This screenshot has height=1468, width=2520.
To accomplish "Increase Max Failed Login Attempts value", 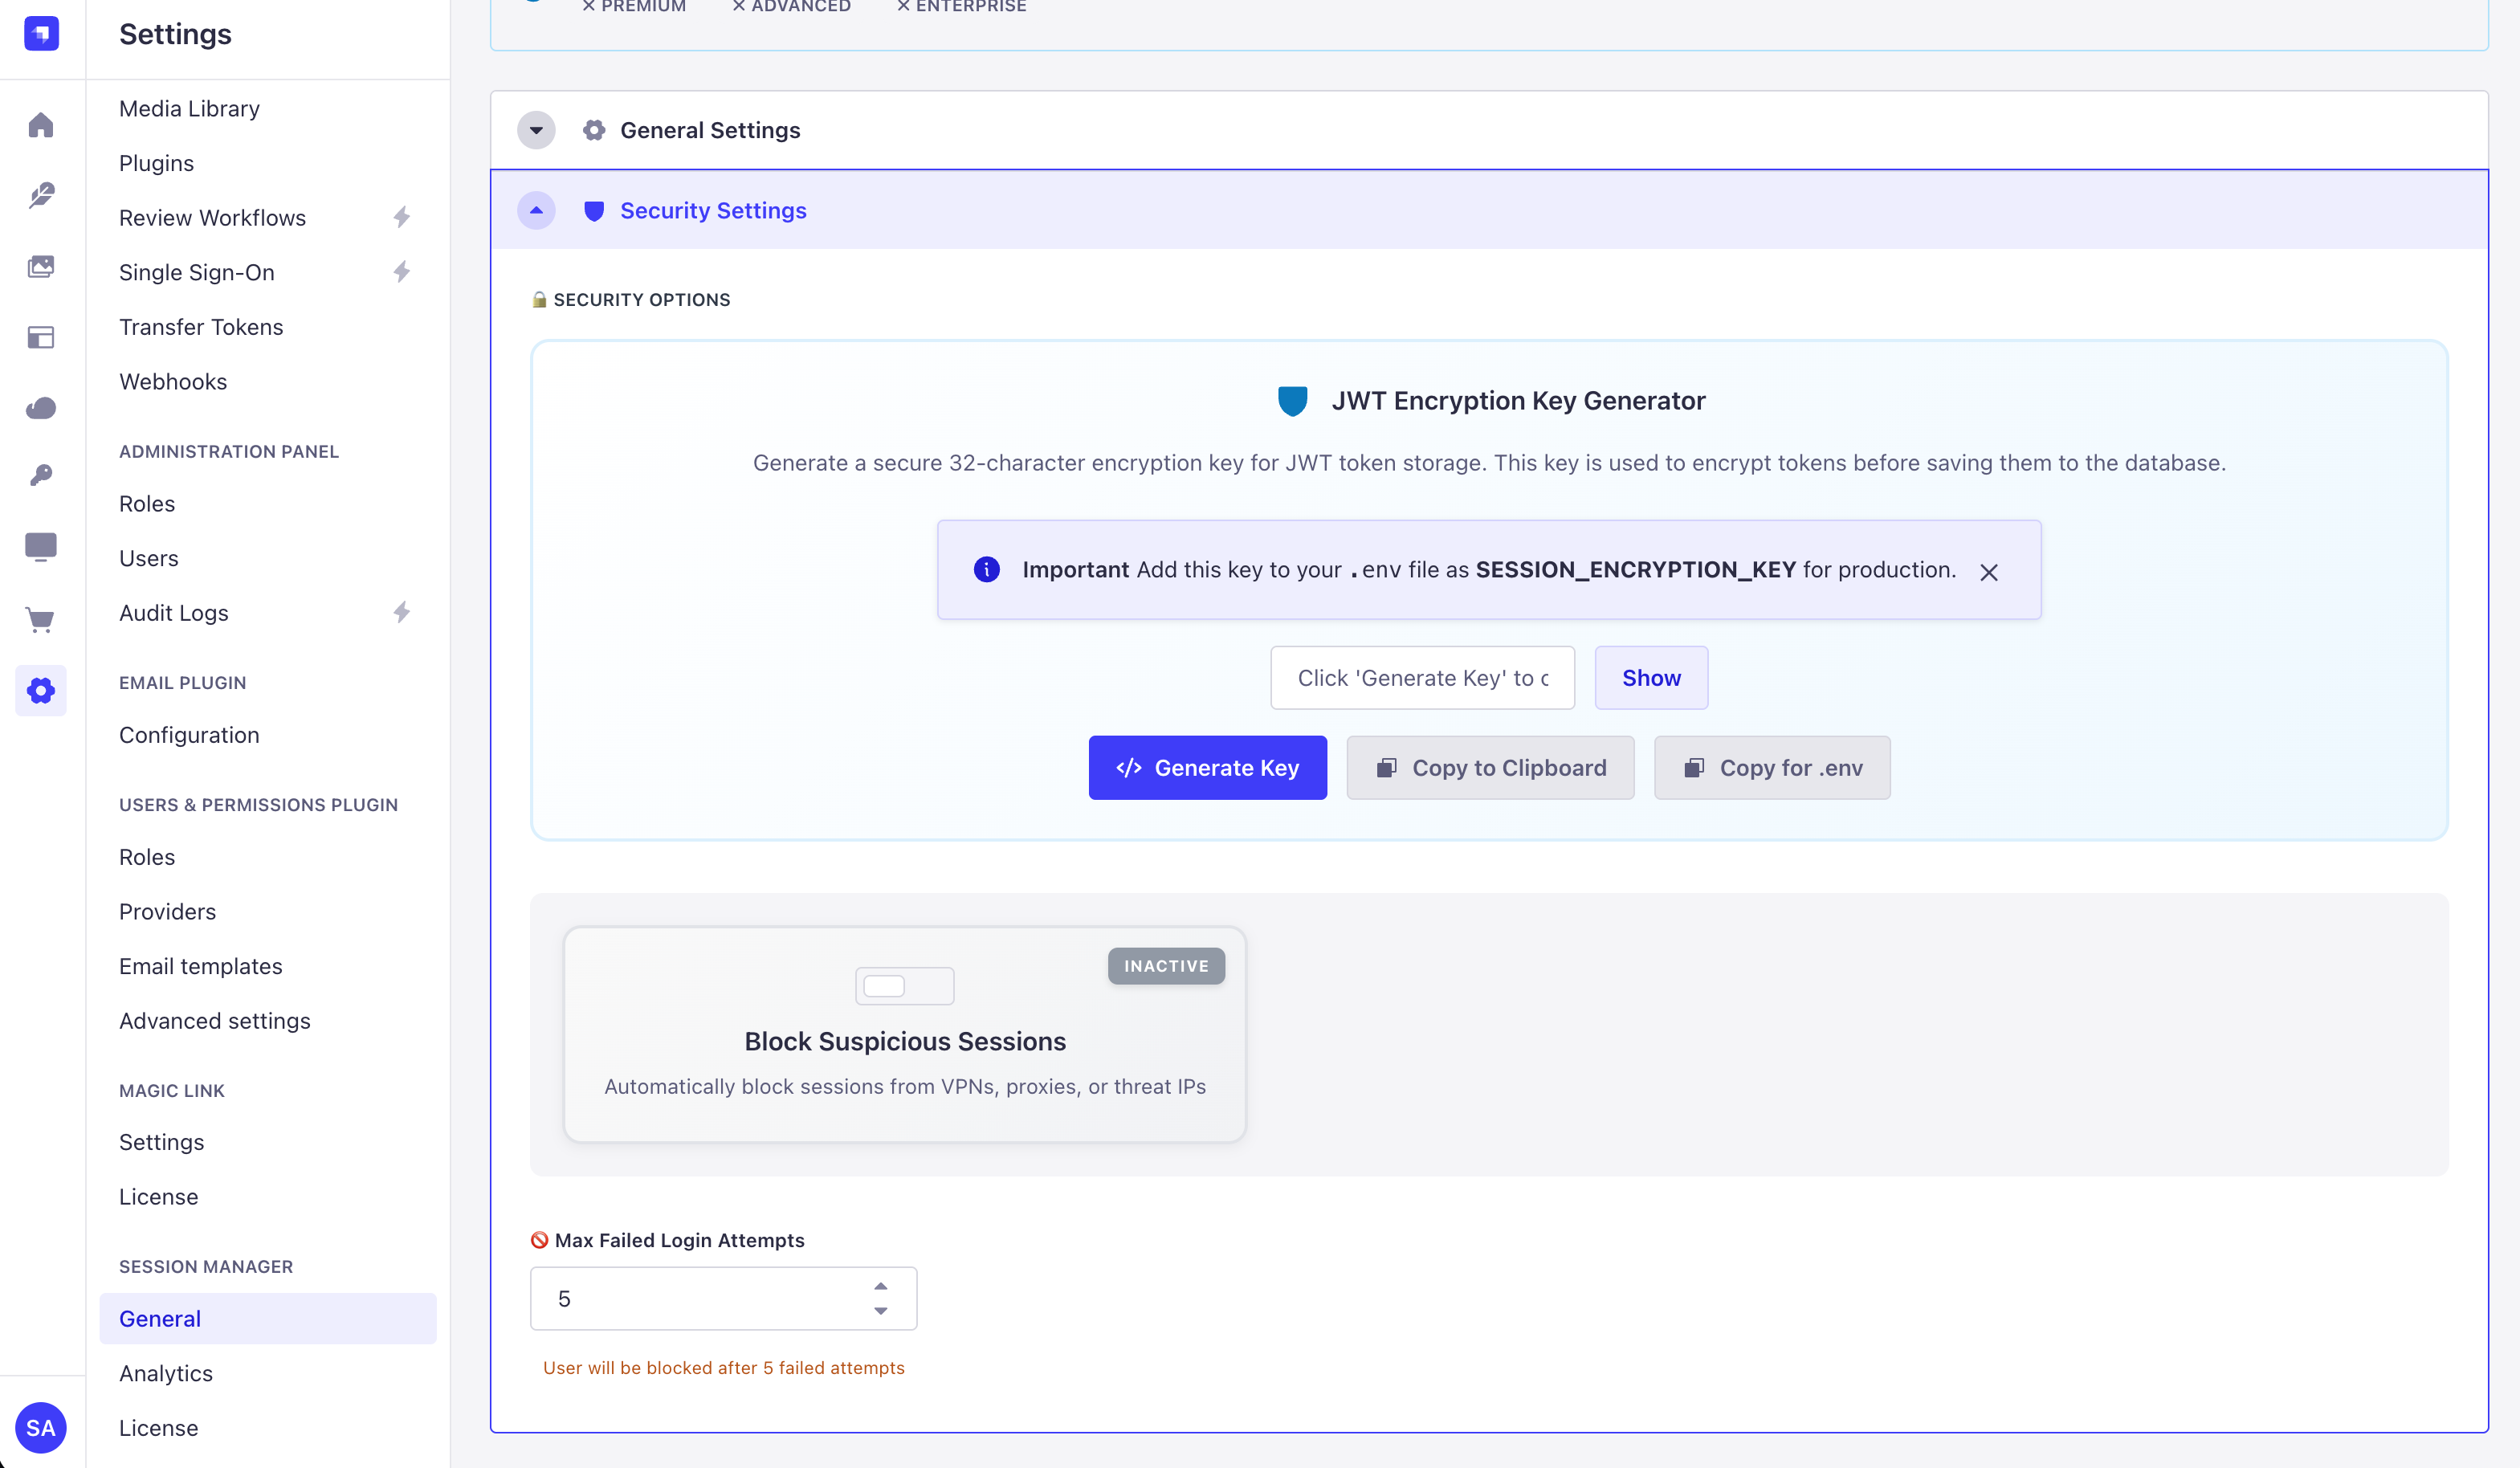I will click(881, 1286).
